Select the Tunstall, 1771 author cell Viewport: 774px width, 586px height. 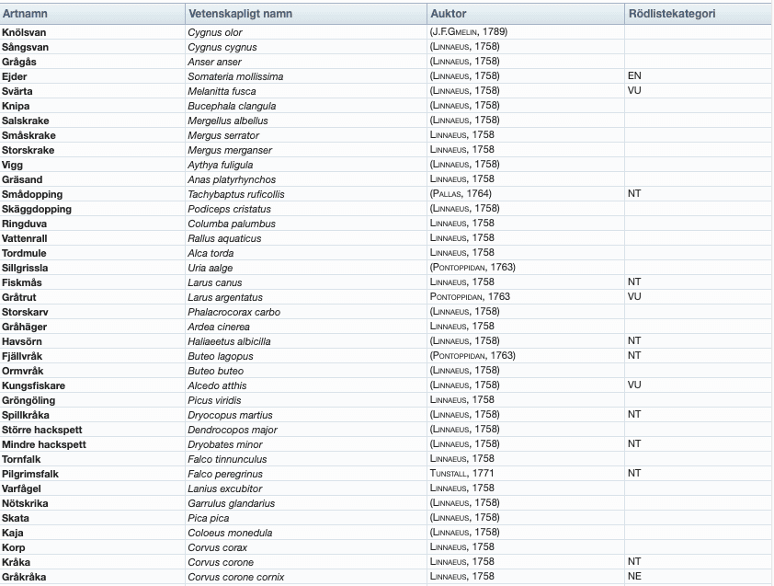464,474
